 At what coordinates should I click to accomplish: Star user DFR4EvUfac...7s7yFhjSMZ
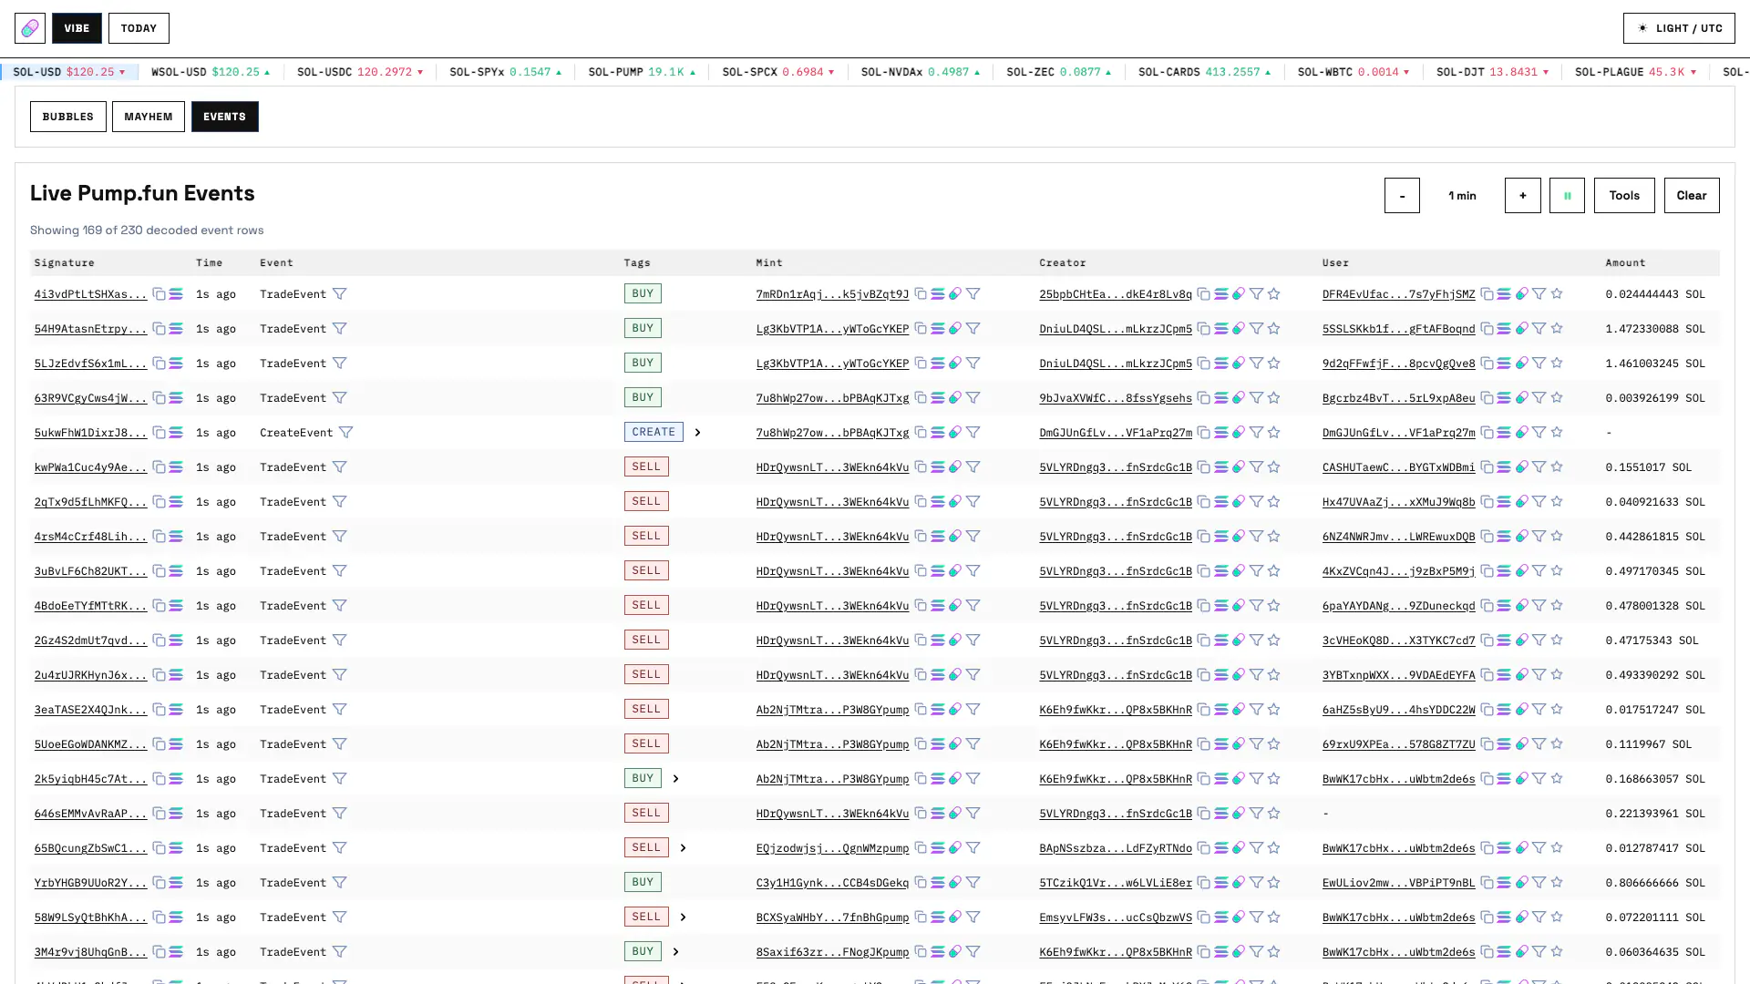(1557, 294)
